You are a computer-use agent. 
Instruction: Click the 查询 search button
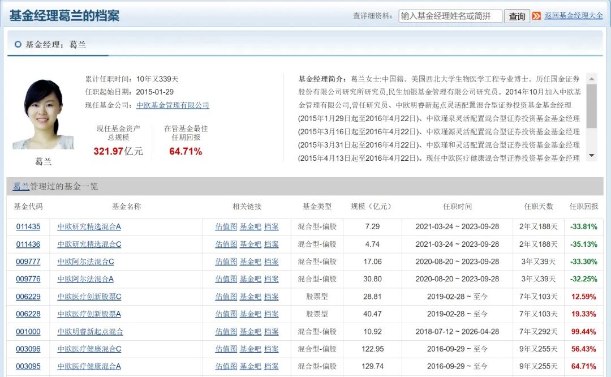(x=517, y=16)
